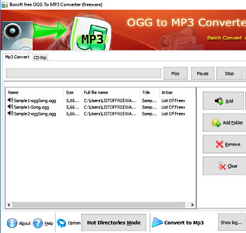Click the Full file name column header

111,92
